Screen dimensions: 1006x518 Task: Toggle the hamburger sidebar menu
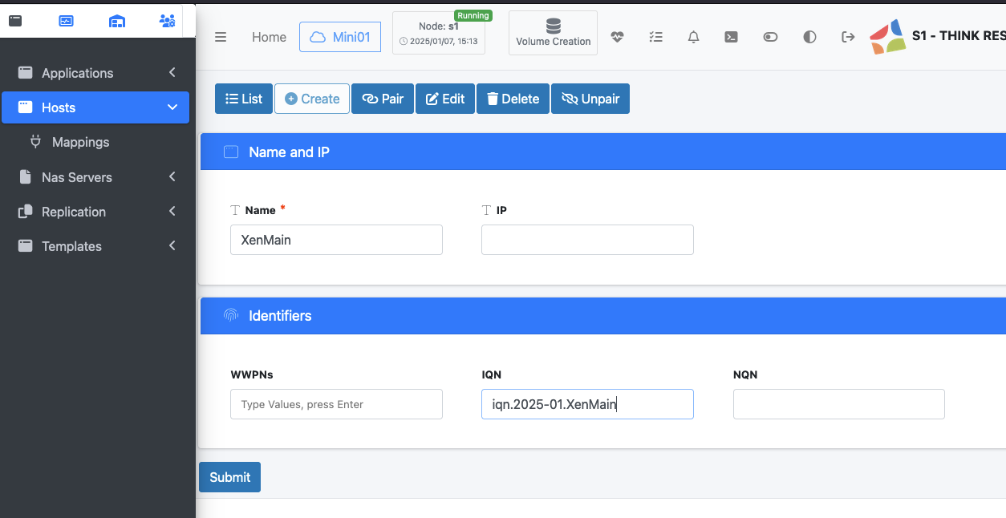click(x=221, y=37)
